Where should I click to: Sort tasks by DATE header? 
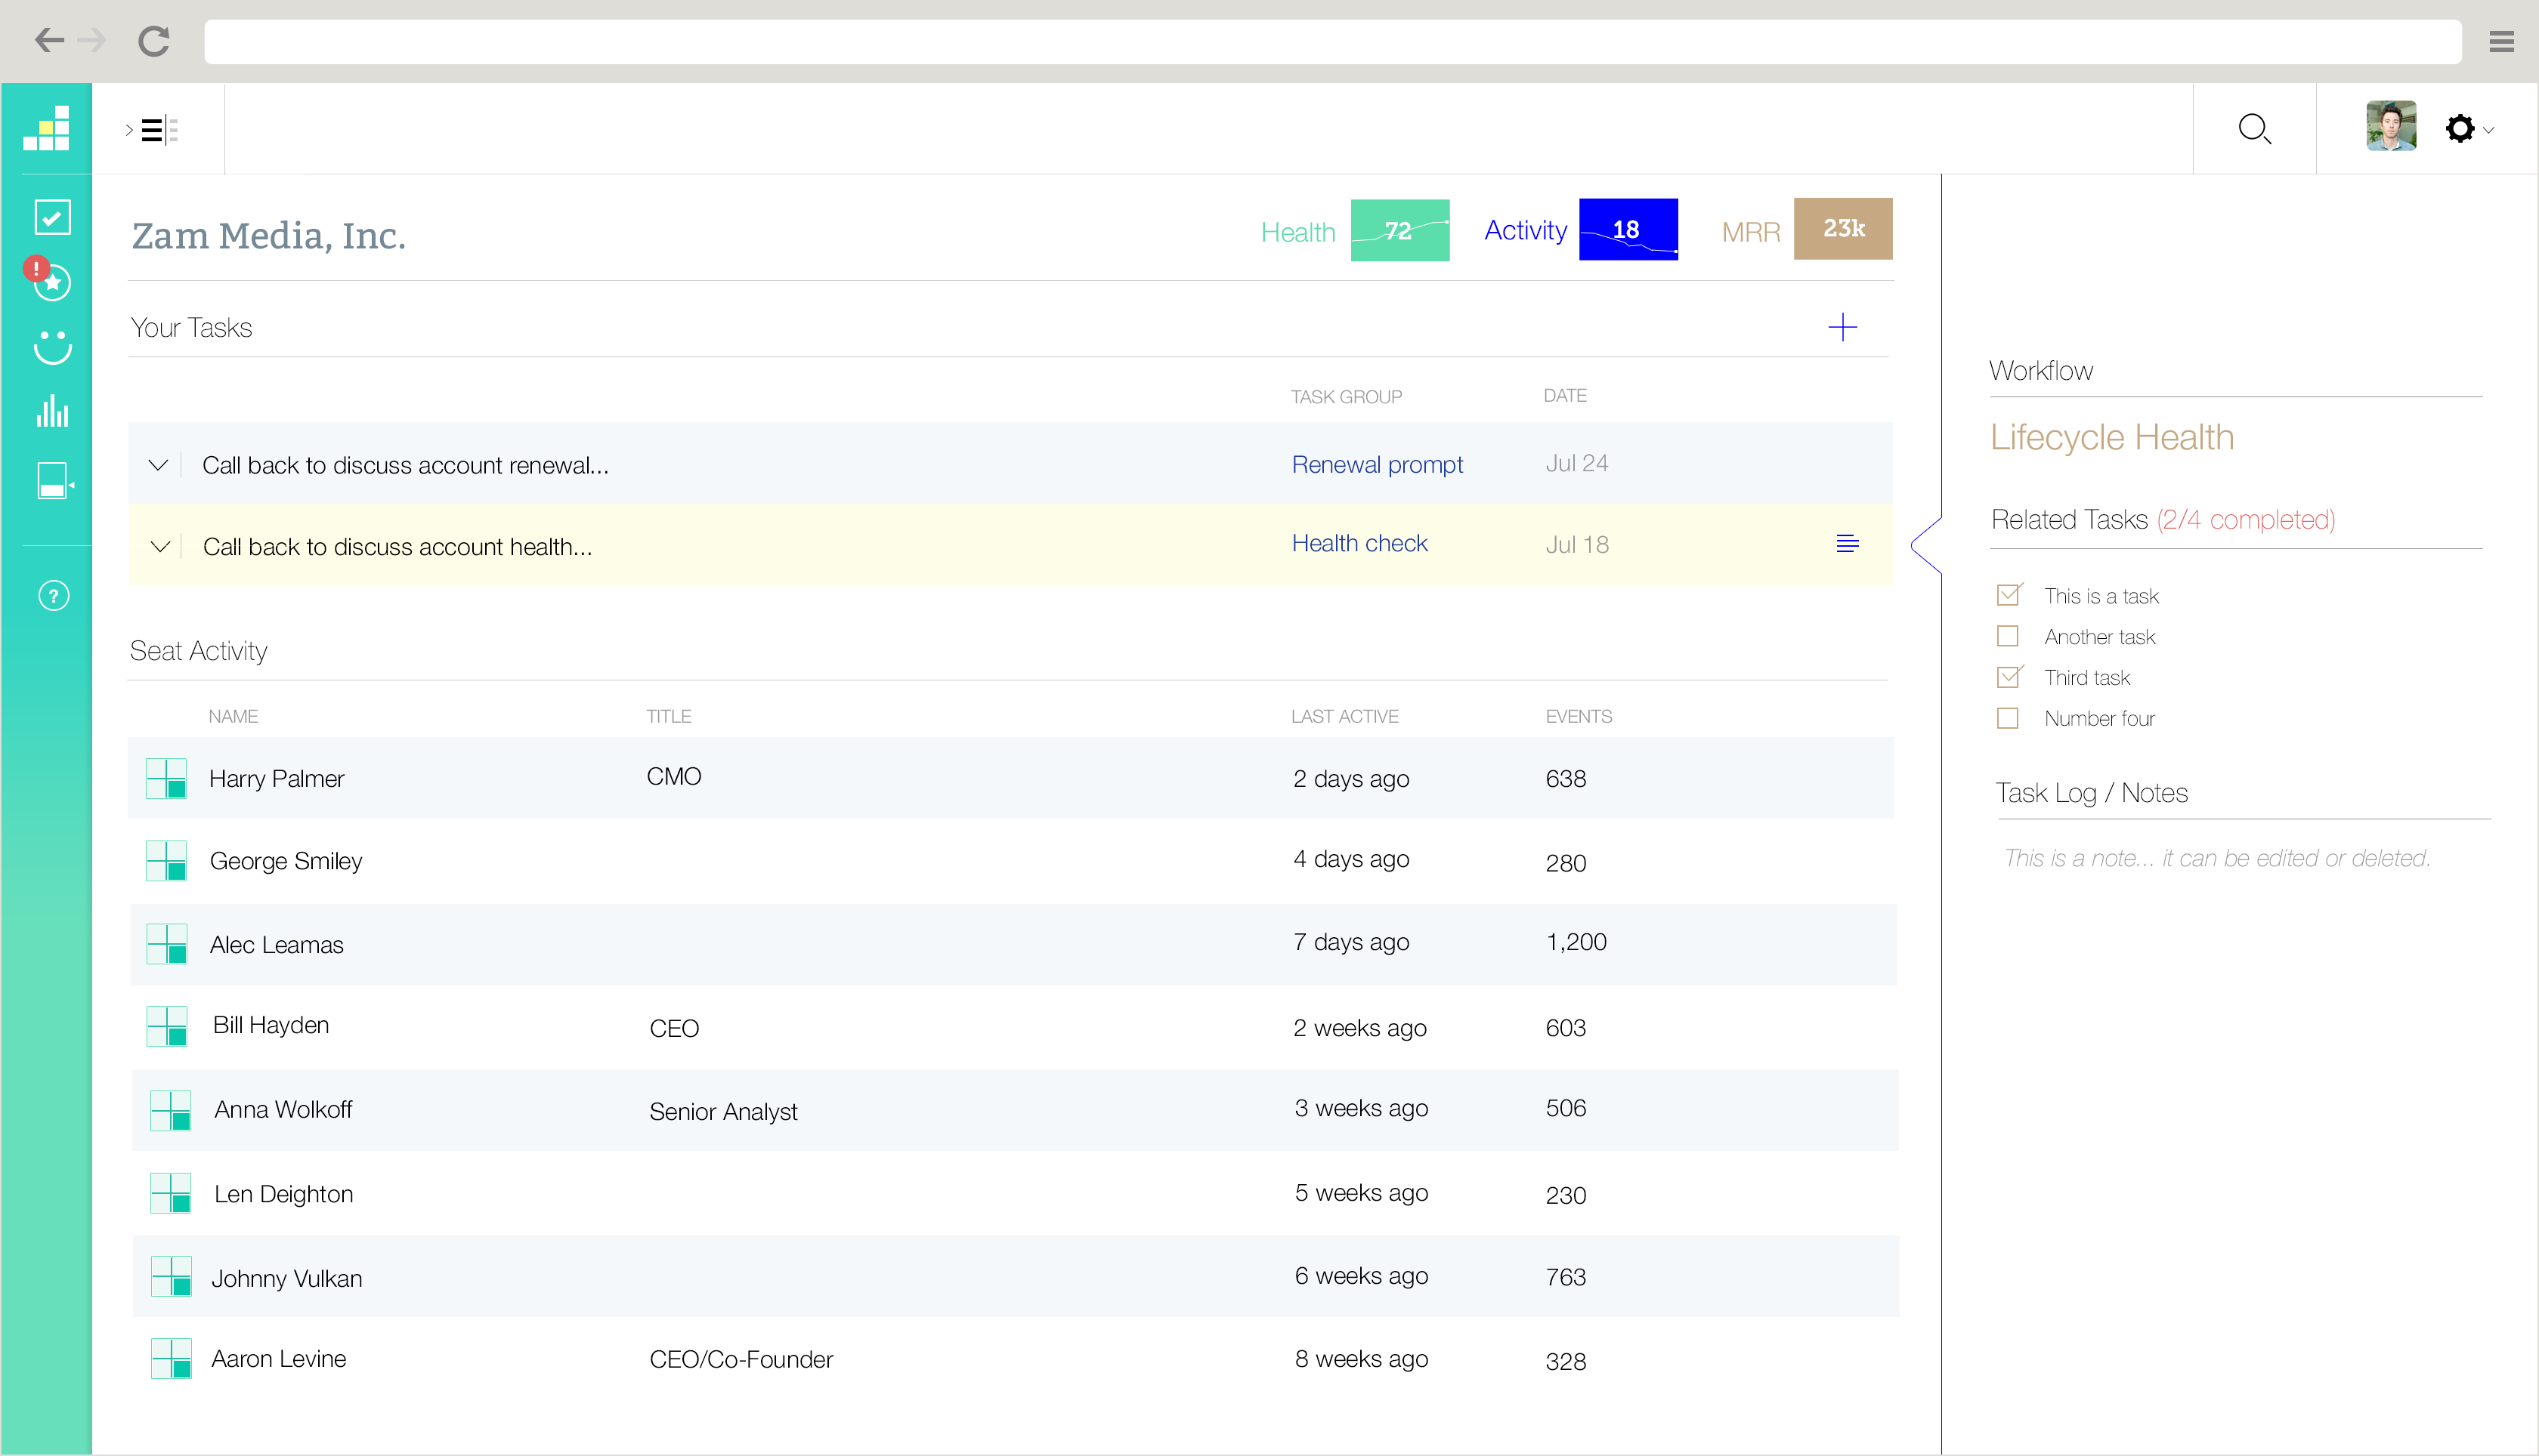[1565, 396]
